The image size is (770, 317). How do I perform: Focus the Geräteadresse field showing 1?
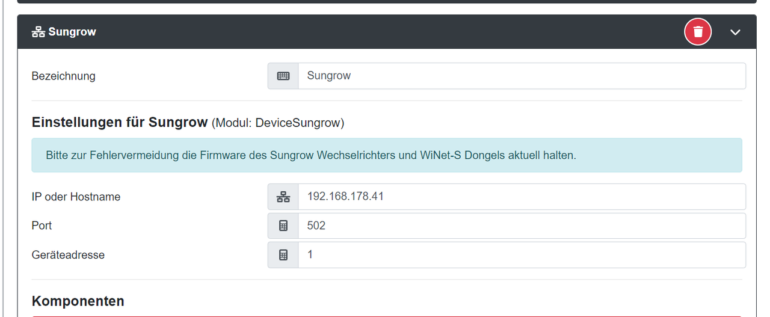click(x=522, y=255)
